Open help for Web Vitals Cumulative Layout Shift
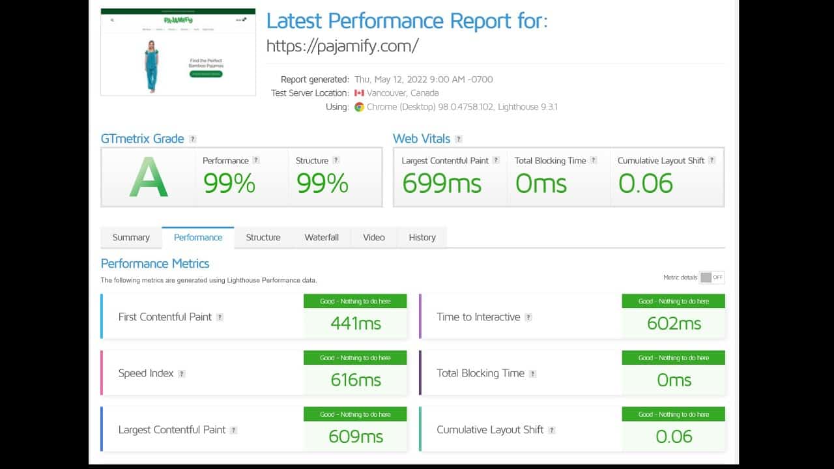This screenshot has height=469, width=834. [712, 160]
